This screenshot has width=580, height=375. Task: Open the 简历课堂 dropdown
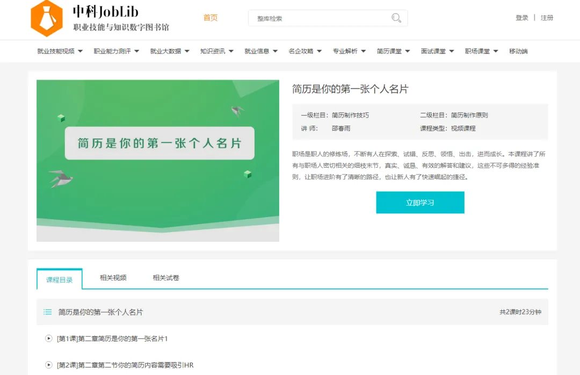(393, 52)
